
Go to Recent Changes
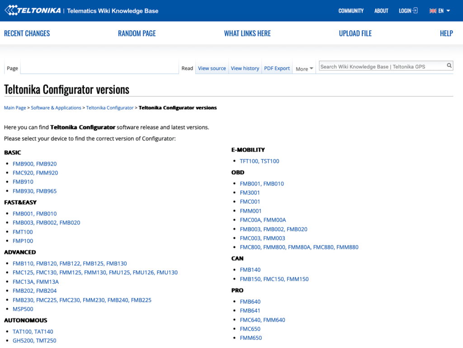[27, 33]
